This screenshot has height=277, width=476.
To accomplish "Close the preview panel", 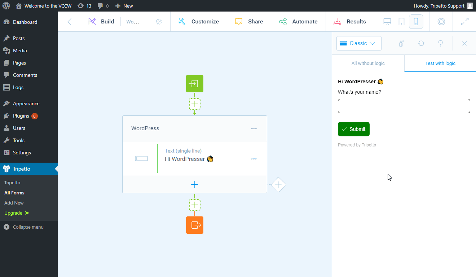I will pyautogui.click(x=464, y=43).
